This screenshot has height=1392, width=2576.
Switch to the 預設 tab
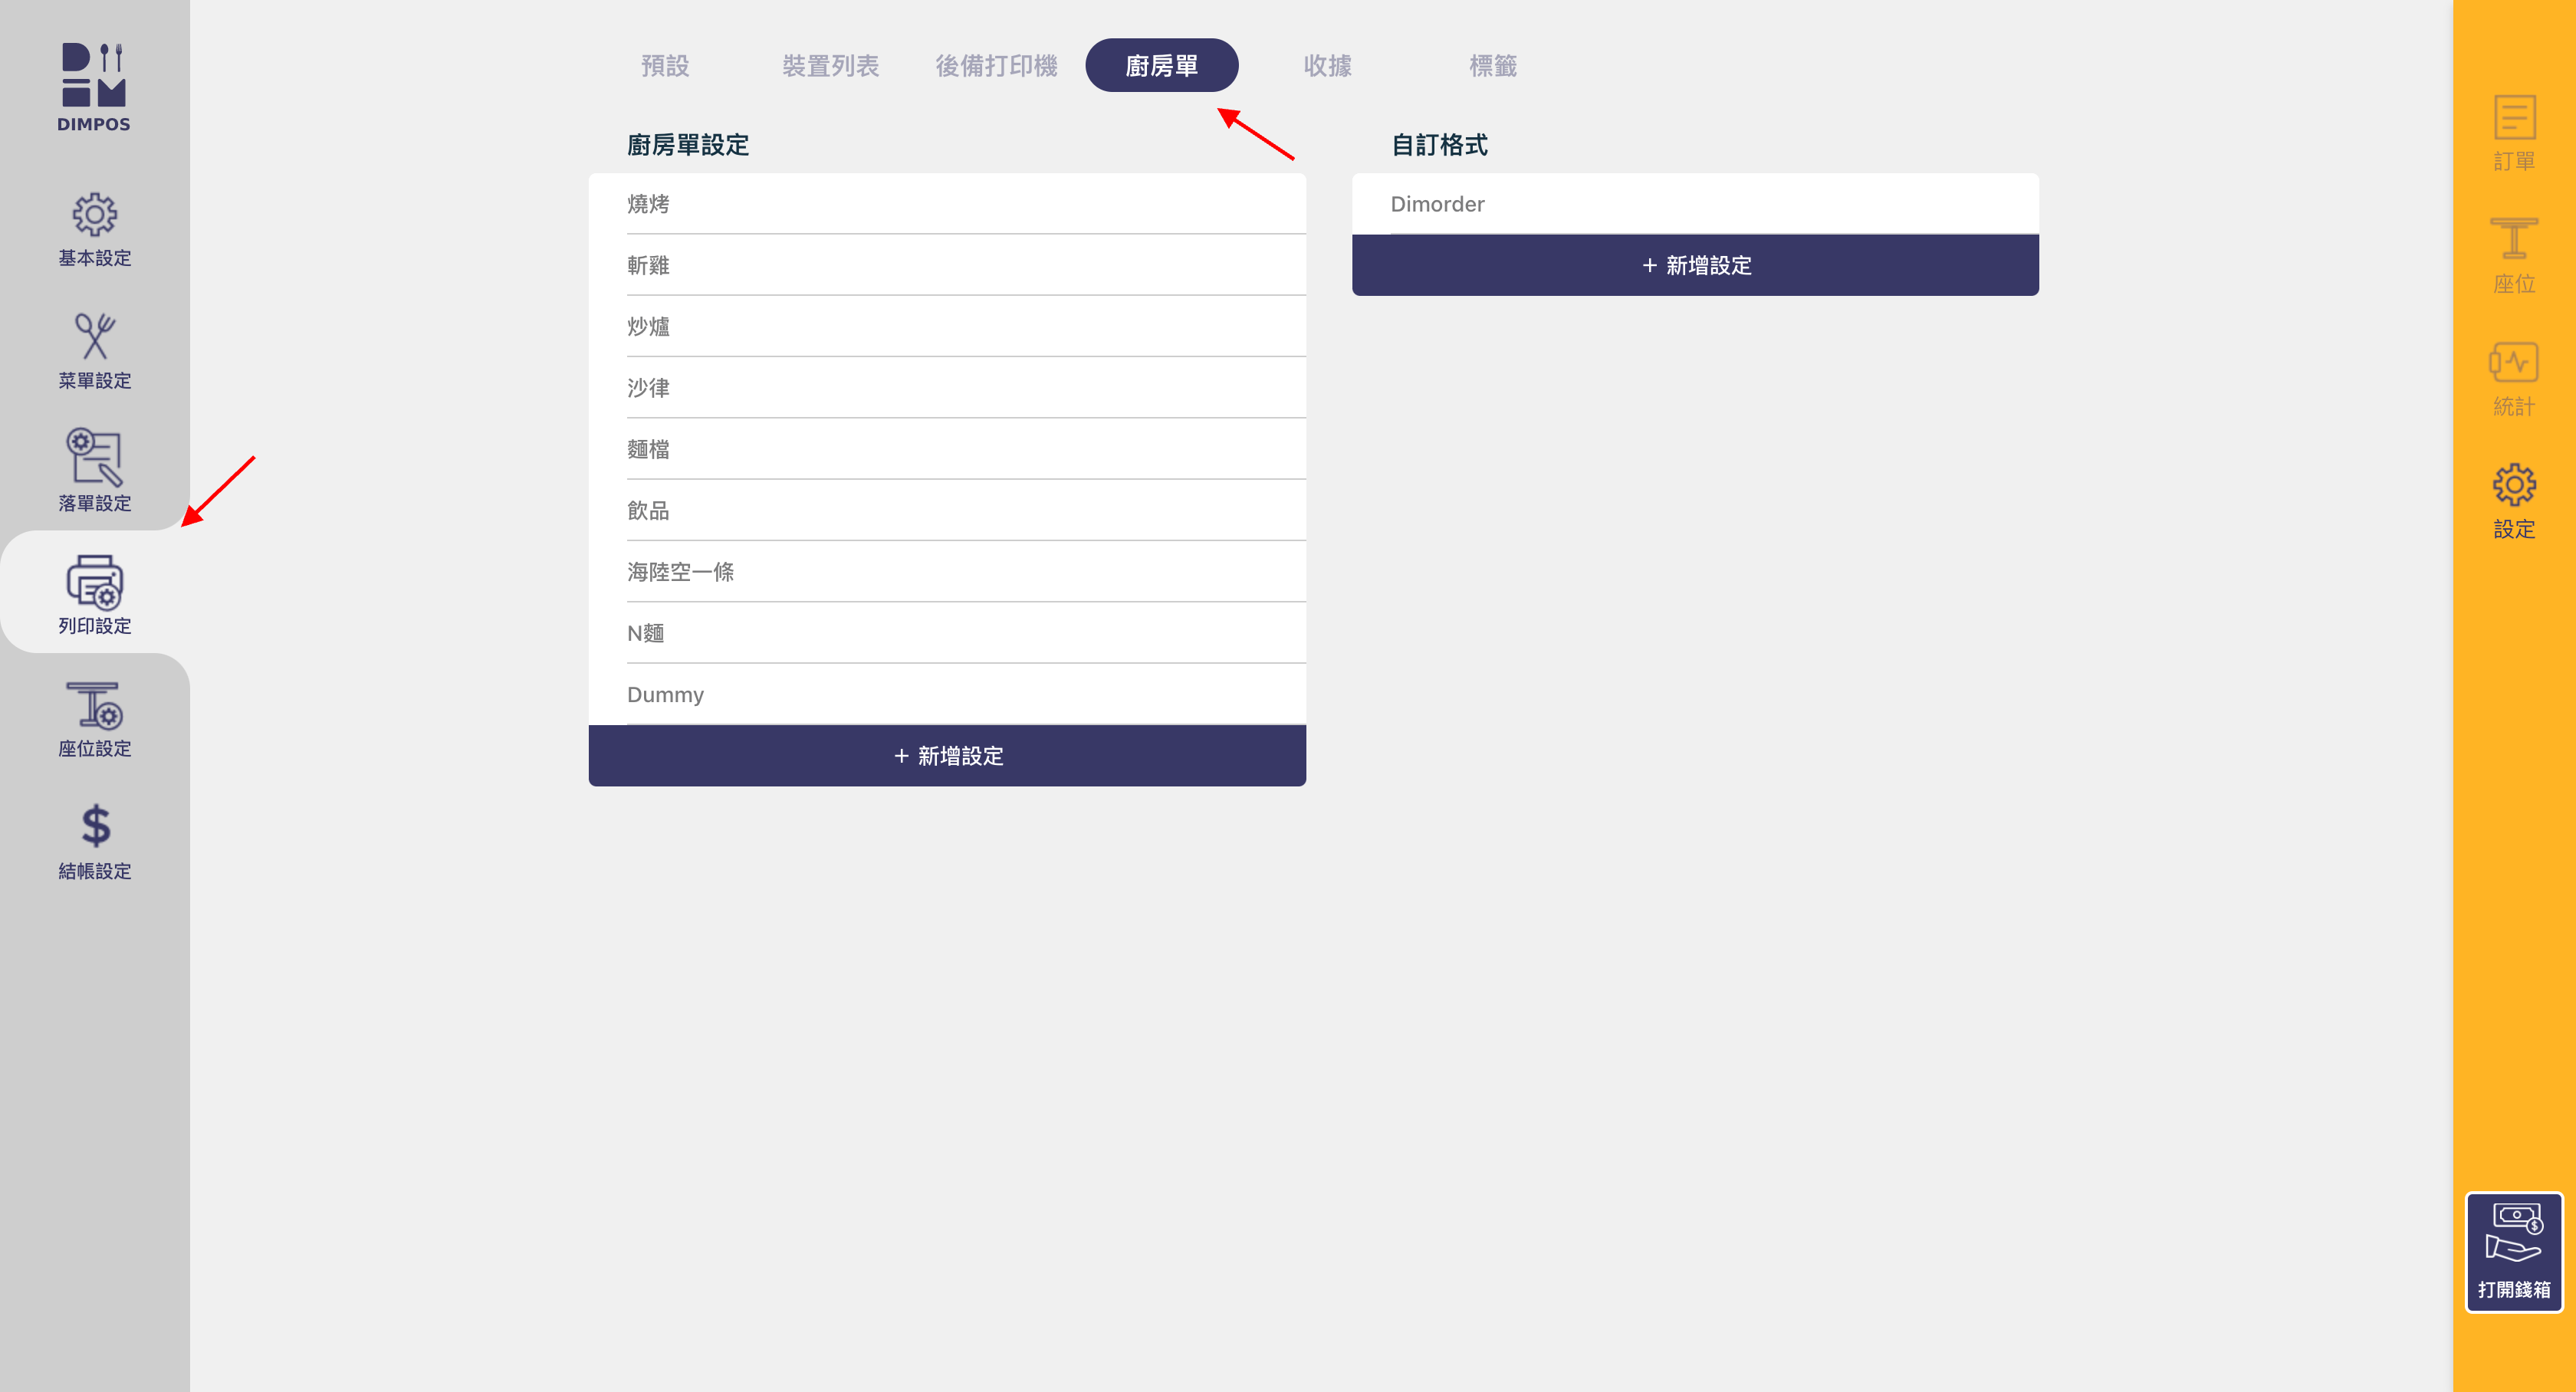coord(665,66)
